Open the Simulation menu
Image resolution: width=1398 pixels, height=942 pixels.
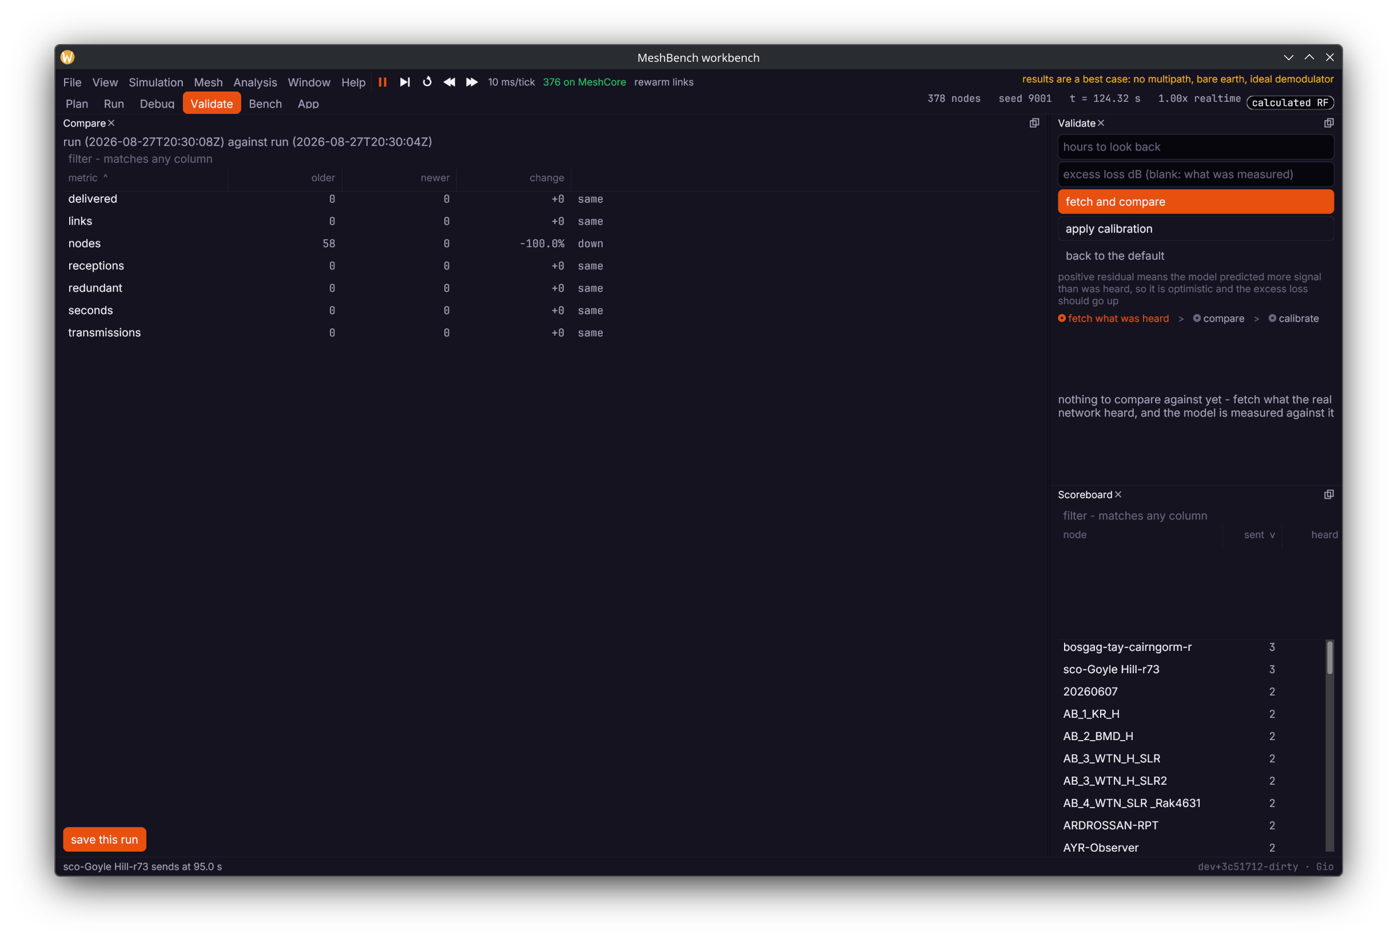[x=156, y=82]
